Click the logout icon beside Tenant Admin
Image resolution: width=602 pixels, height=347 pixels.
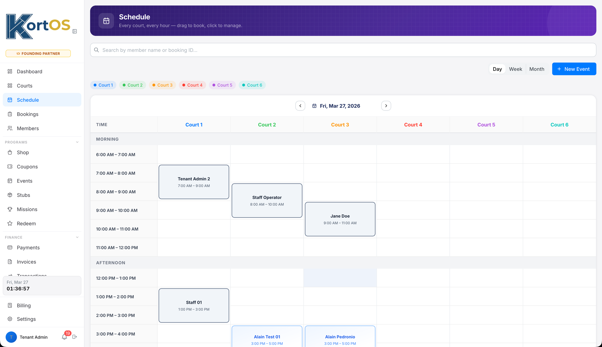pos(75,337)
